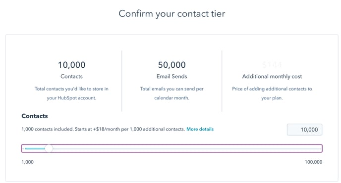Click the 'Confirm your contact tier' heading
This screenshot has width=341, height=183.
coord(172,14)
